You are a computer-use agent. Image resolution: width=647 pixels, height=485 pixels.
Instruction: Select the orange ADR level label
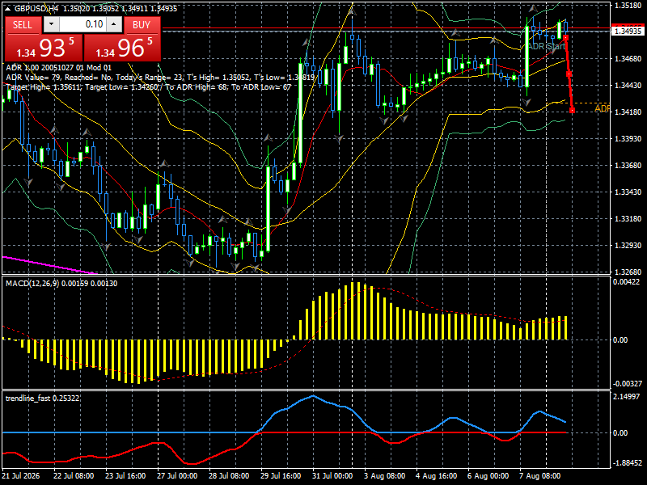click(x=602, y=108)
